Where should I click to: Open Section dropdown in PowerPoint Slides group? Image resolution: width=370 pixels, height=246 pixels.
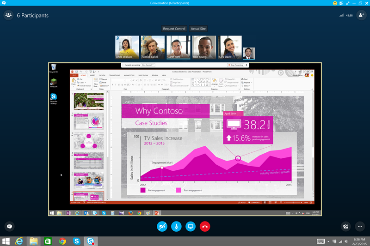[104, 86]
